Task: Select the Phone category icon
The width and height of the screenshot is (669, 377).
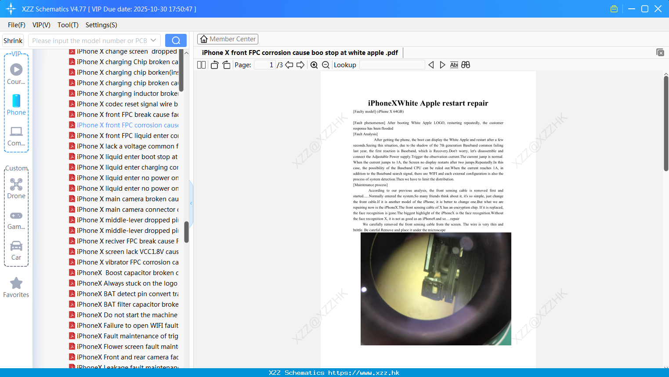Action: (16, 105)
